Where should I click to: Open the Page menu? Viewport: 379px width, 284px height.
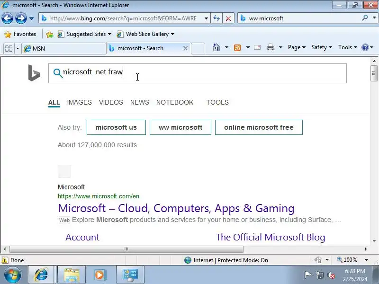point(297,47)
